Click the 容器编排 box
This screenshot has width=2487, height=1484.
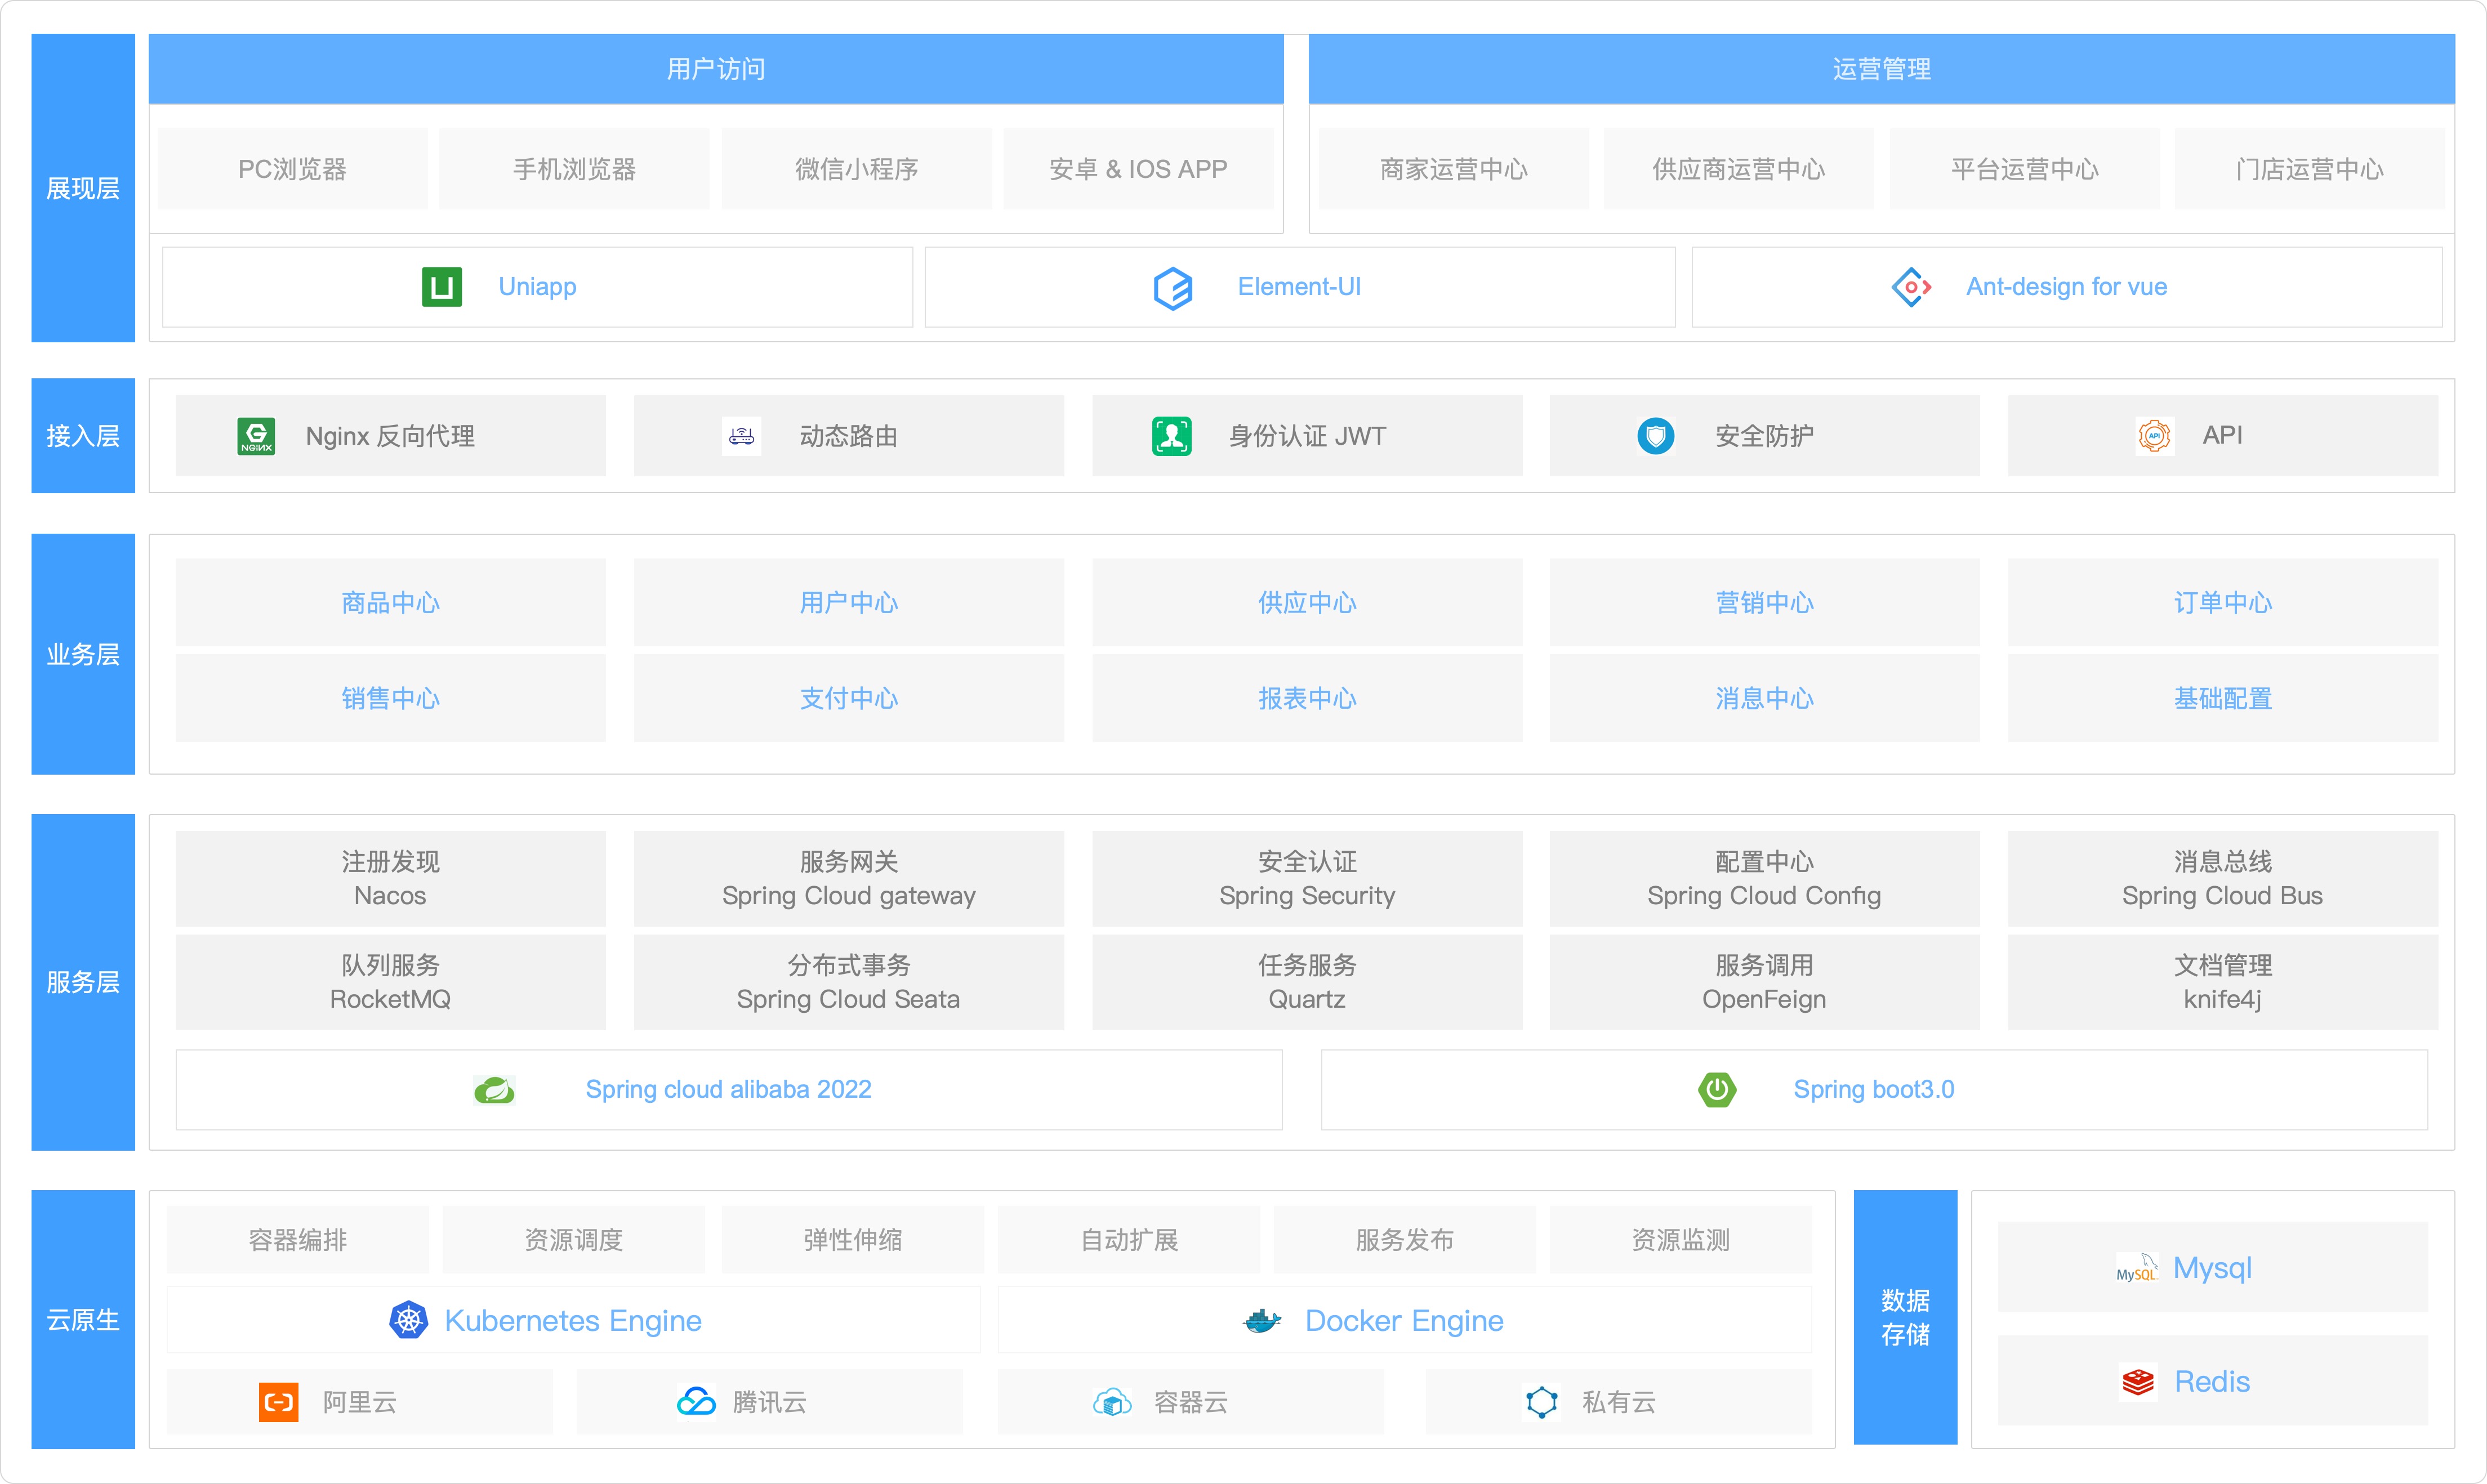tap(297, 1240)
